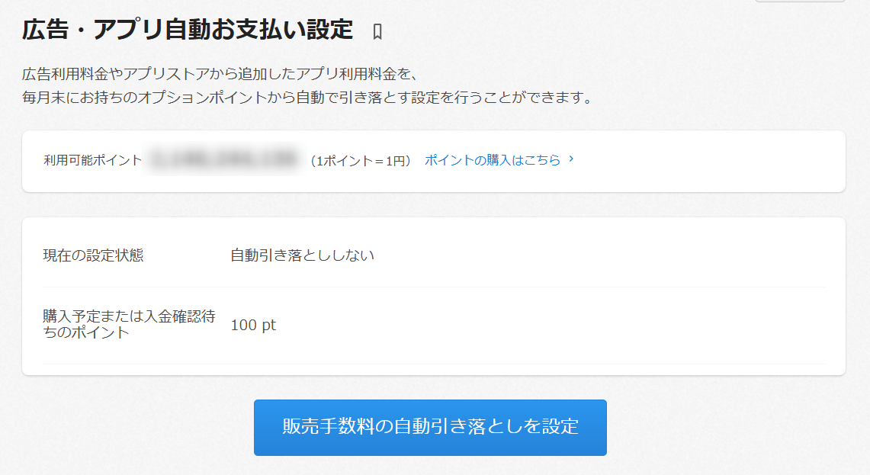
Task: Click the chevron arrow after the point purchase link
Action: [x=572, y=159]
